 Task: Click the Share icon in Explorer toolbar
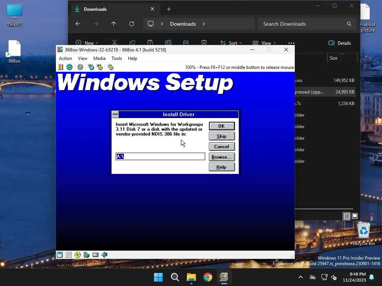click(x=186, y=43)
